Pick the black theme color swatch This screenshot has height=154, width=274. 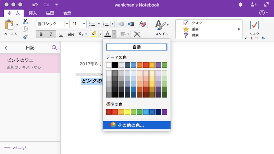[x=115, y=65]
